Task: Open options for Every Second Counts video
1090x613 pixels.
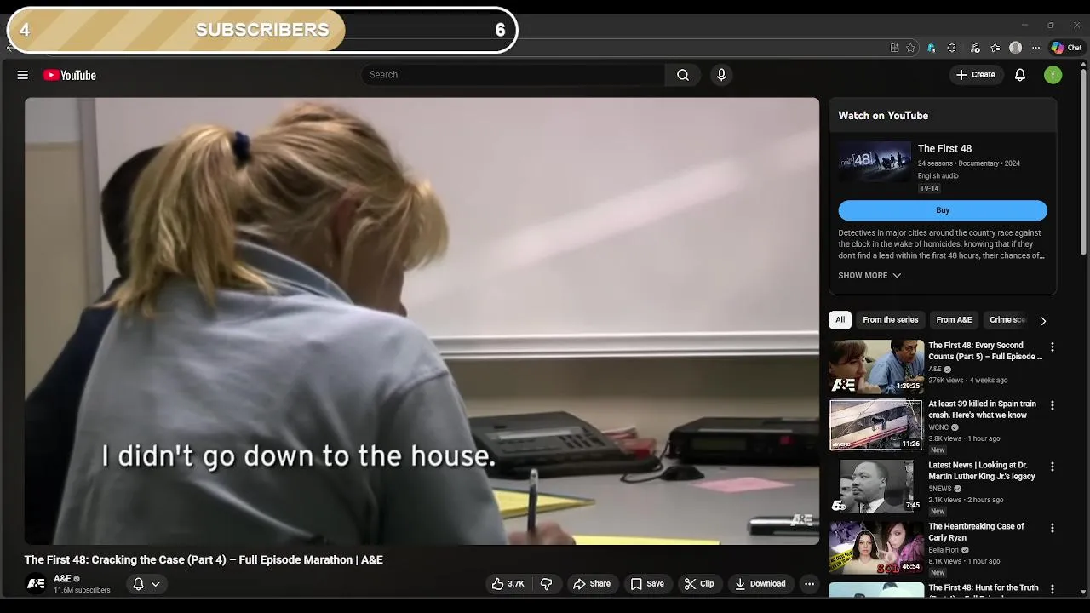Action: [x=1052, y=347]
